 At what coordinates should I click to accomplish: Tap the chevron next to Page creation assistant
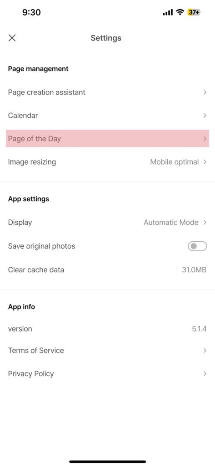(205, 92)
